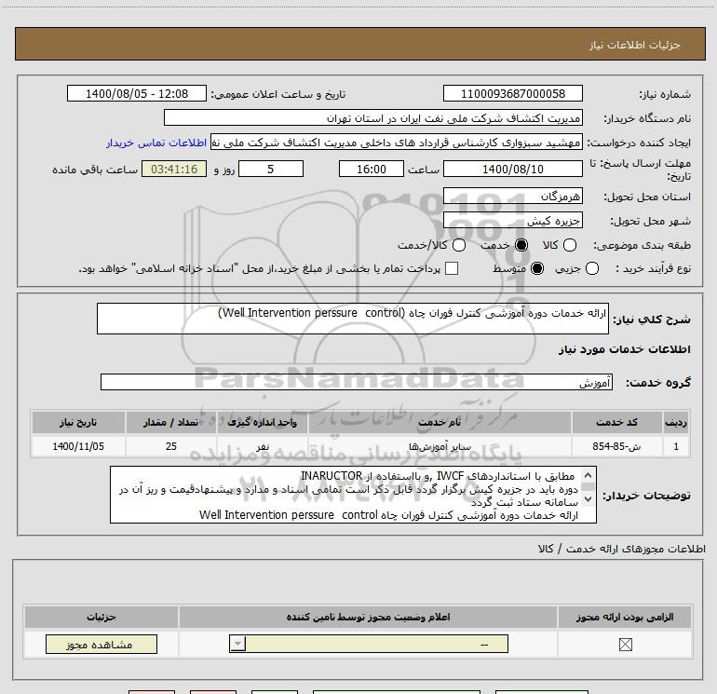Click the remaining time field 03:41:16

click(174, 169)
